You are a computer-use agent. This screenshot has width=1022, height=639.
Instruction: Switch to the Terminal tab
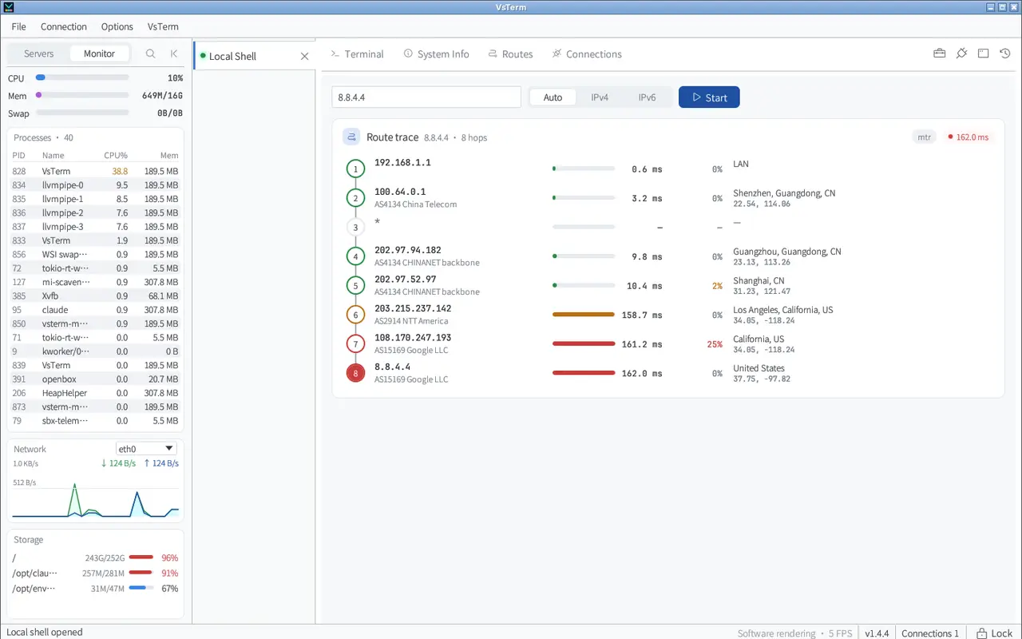357,54
